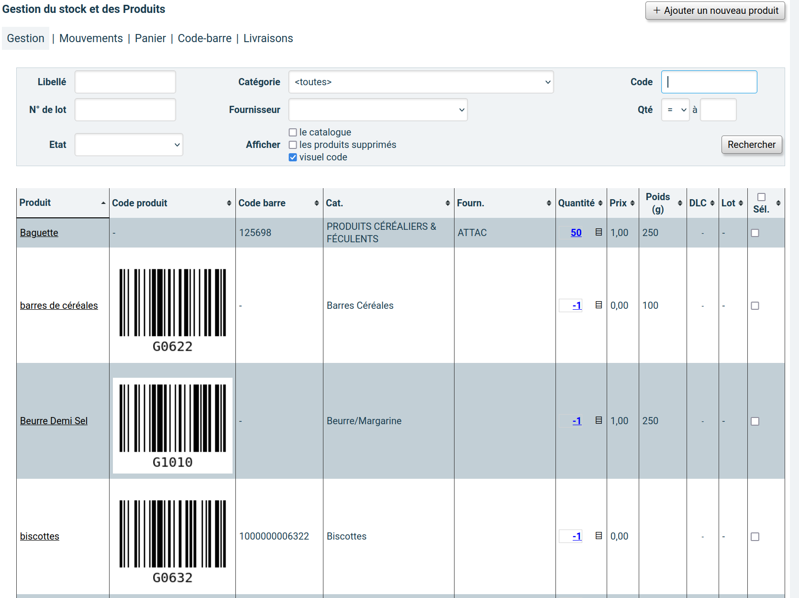Sort by the Prix column arrows

point(633,203)
